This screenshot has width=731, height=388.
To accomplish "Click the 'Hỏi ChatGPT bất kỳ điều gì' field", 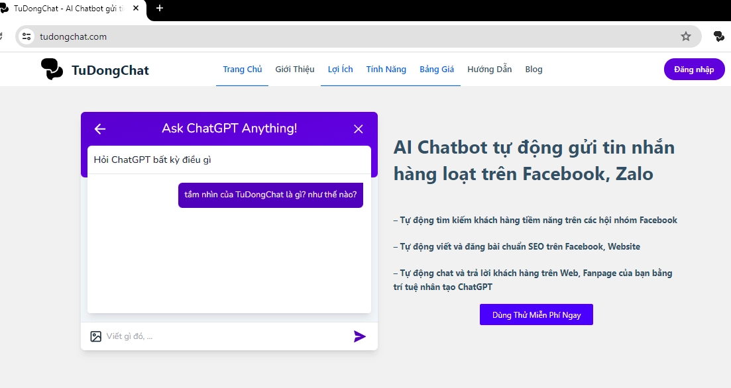I will 229,160.
